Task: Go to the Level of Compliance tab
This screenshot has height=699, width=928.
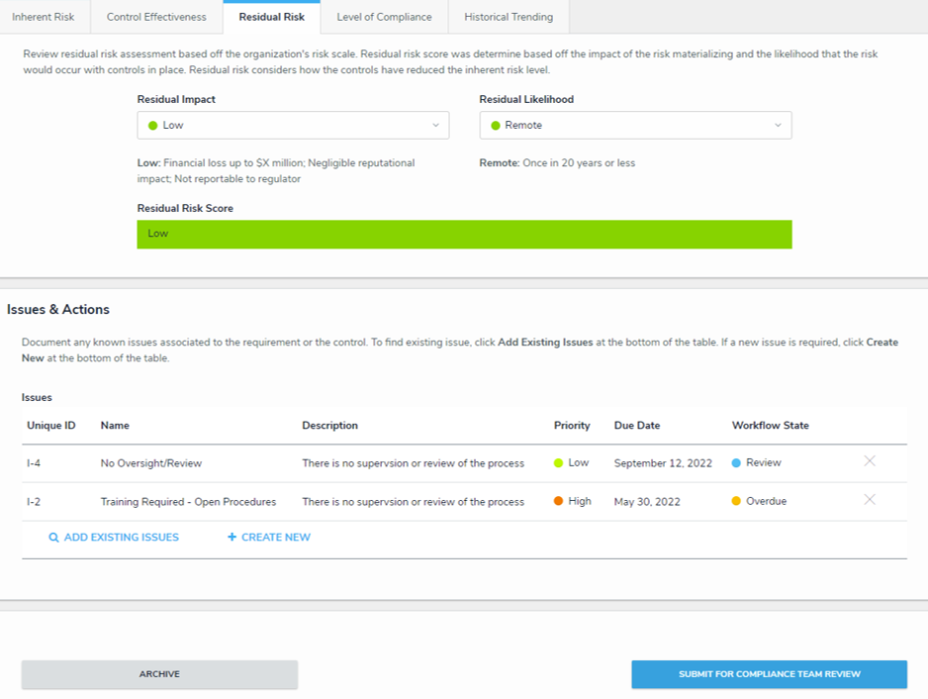Action: coord(384,17)
